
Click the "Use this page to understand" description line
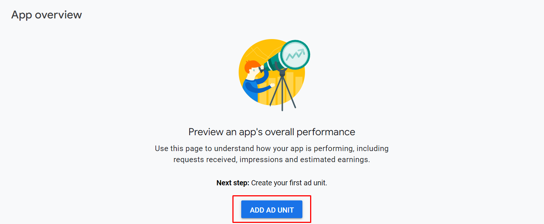click(272, 148)
